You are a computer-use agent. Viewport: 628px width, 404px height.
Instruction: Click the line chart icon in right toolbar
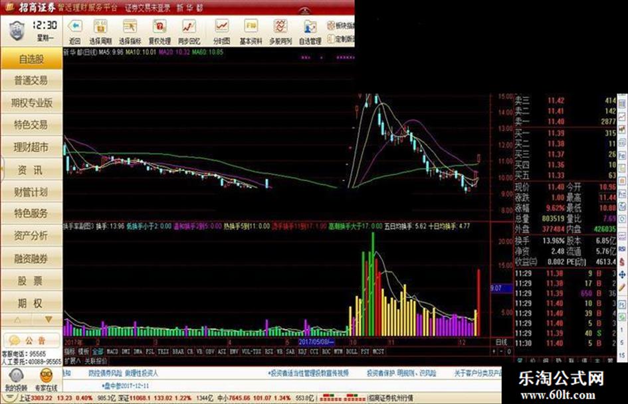coord(622,117)
